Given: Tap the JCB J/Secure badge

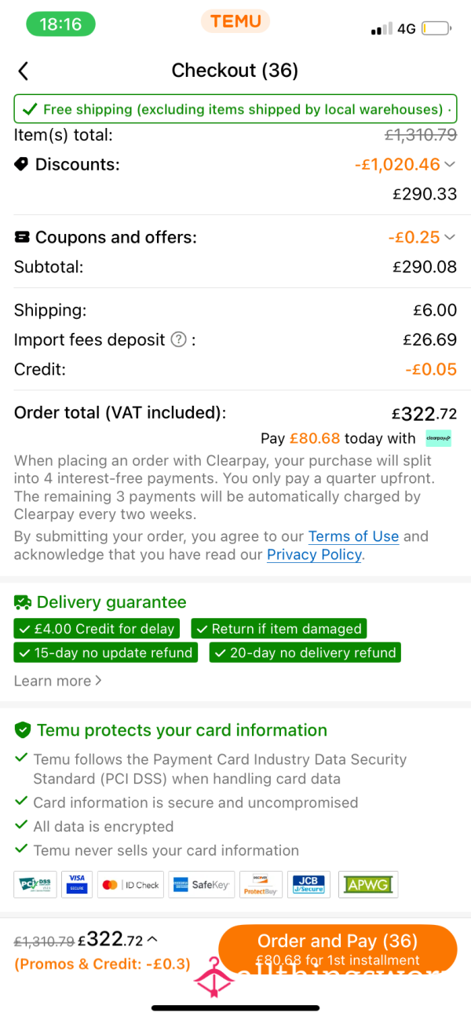Looking at the screenshot, I should click(x=309, y=884).
